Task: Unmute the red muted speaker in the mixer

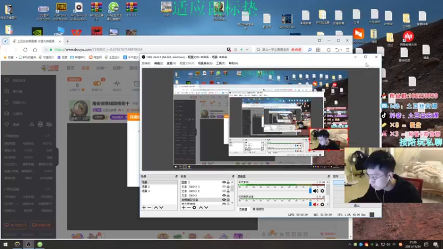Action: [316, 204]
